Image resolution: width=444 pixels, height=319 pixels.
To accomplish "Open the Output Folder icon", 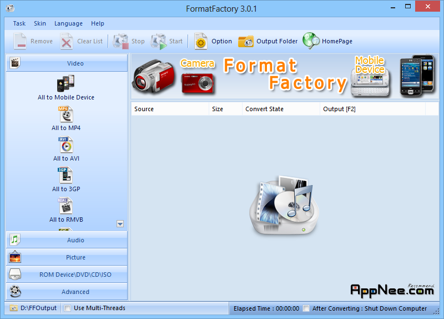I will (246, 41).
